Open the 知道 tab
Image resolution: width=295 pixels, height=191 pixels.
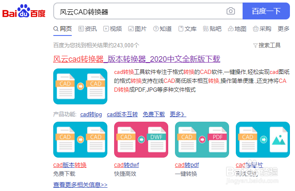162,29
